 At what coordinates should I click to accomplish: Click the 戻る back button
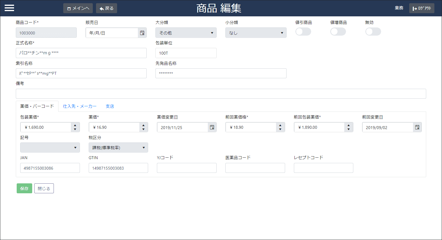(107, 8)
